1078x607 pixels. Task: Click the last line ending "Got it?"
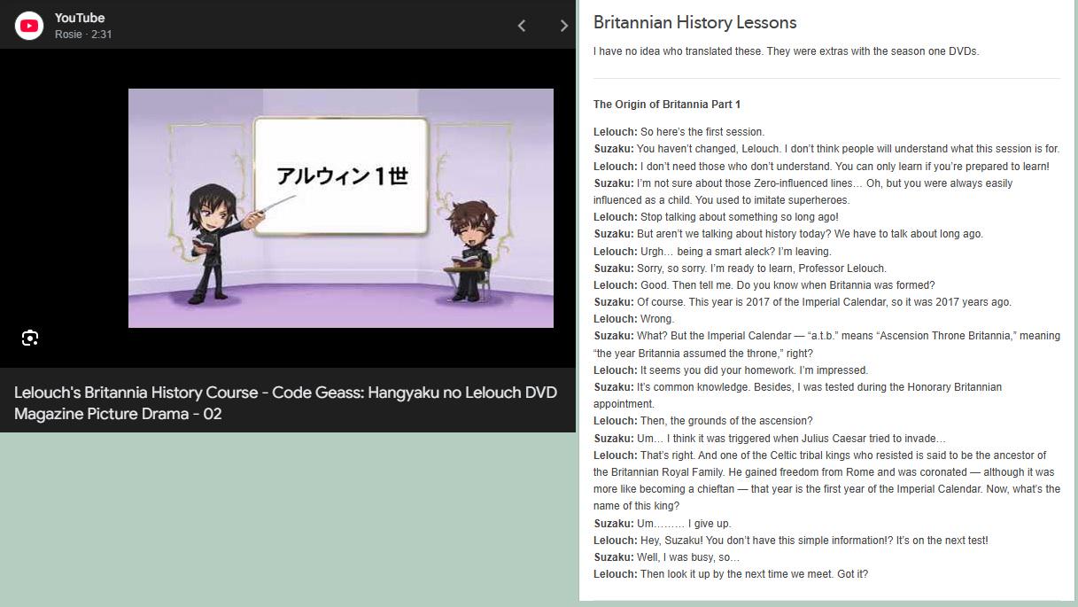click(x=753, y=574)
